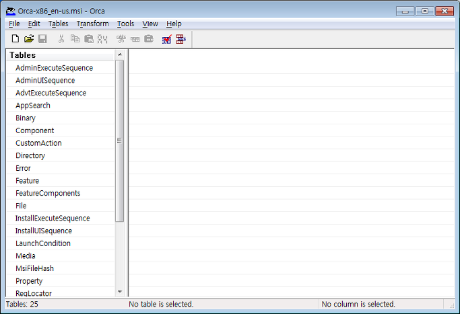Select the InstallUISequence table

pyautogui.click(x=61, y=231)
